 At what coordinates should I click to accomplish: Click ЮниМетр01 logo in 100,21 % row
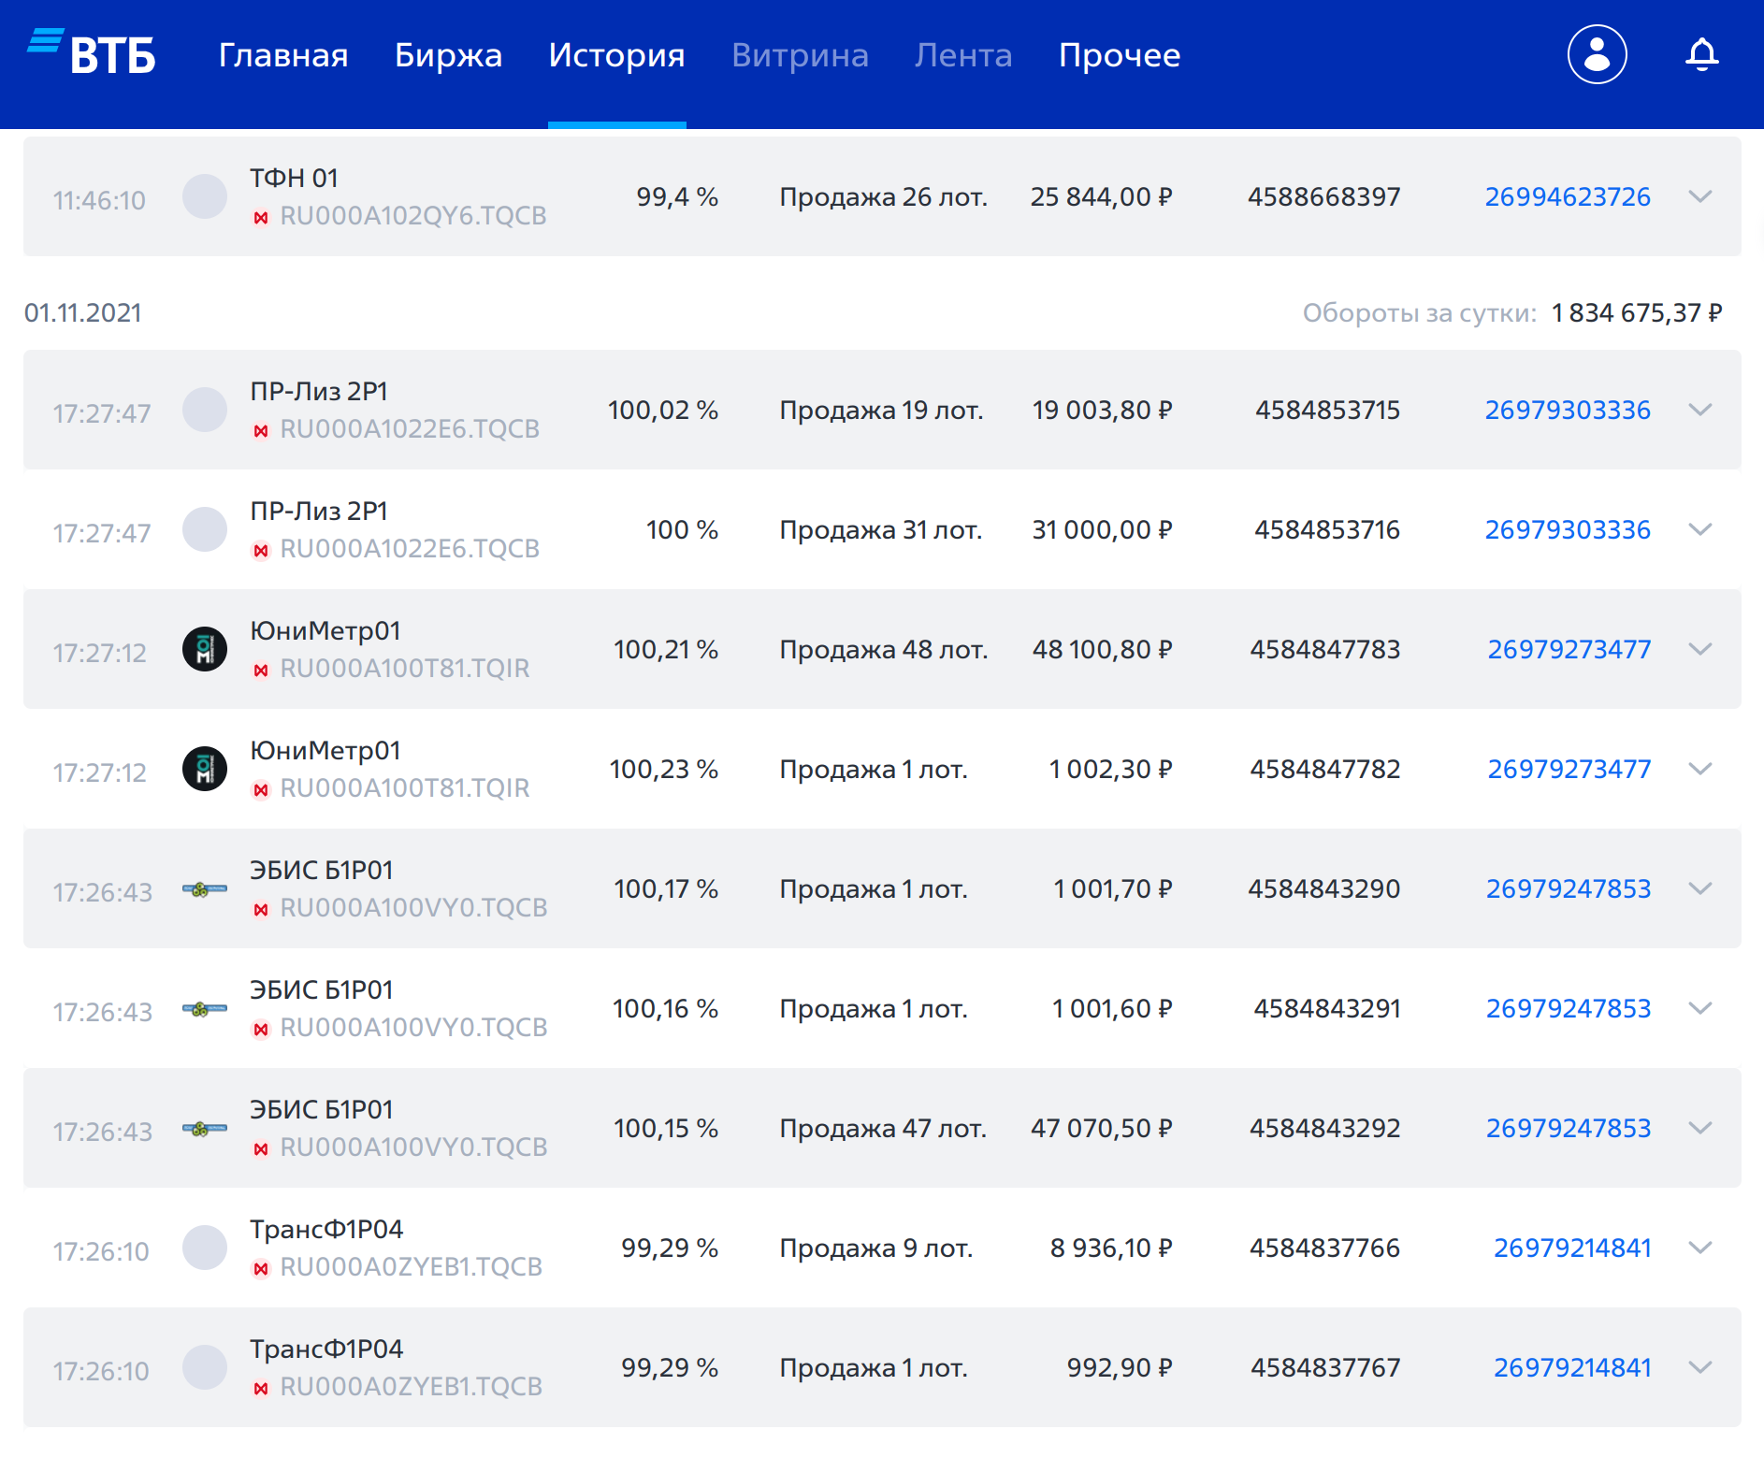[x=205, y=649]
